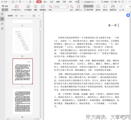Viewport: 131px width, 120px height.
Task: Enable 阅读模式 reading mode
Action: coord(43,8)
